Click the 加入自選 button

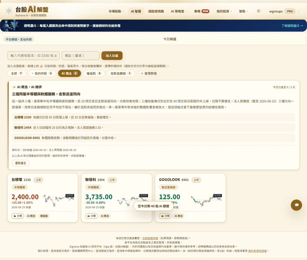coord(112,56)
